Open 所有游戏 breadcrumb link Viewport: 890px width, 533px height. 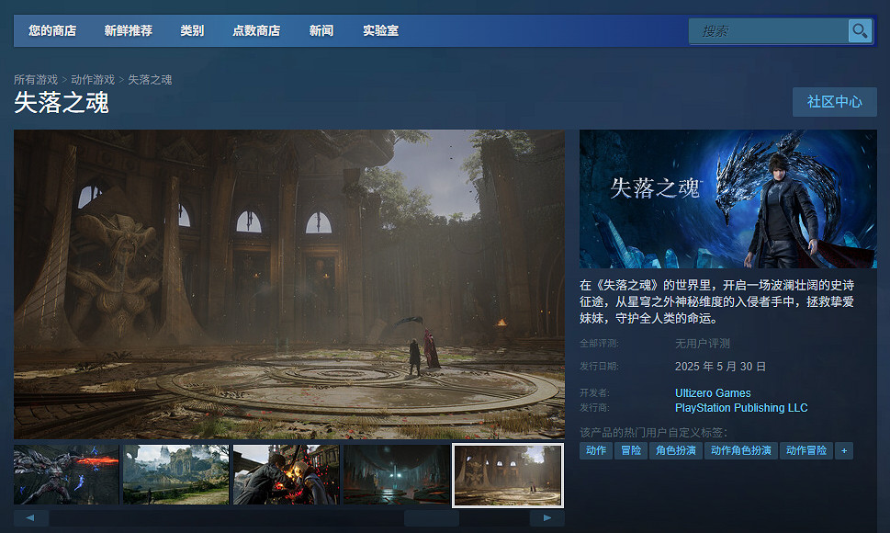36,80
